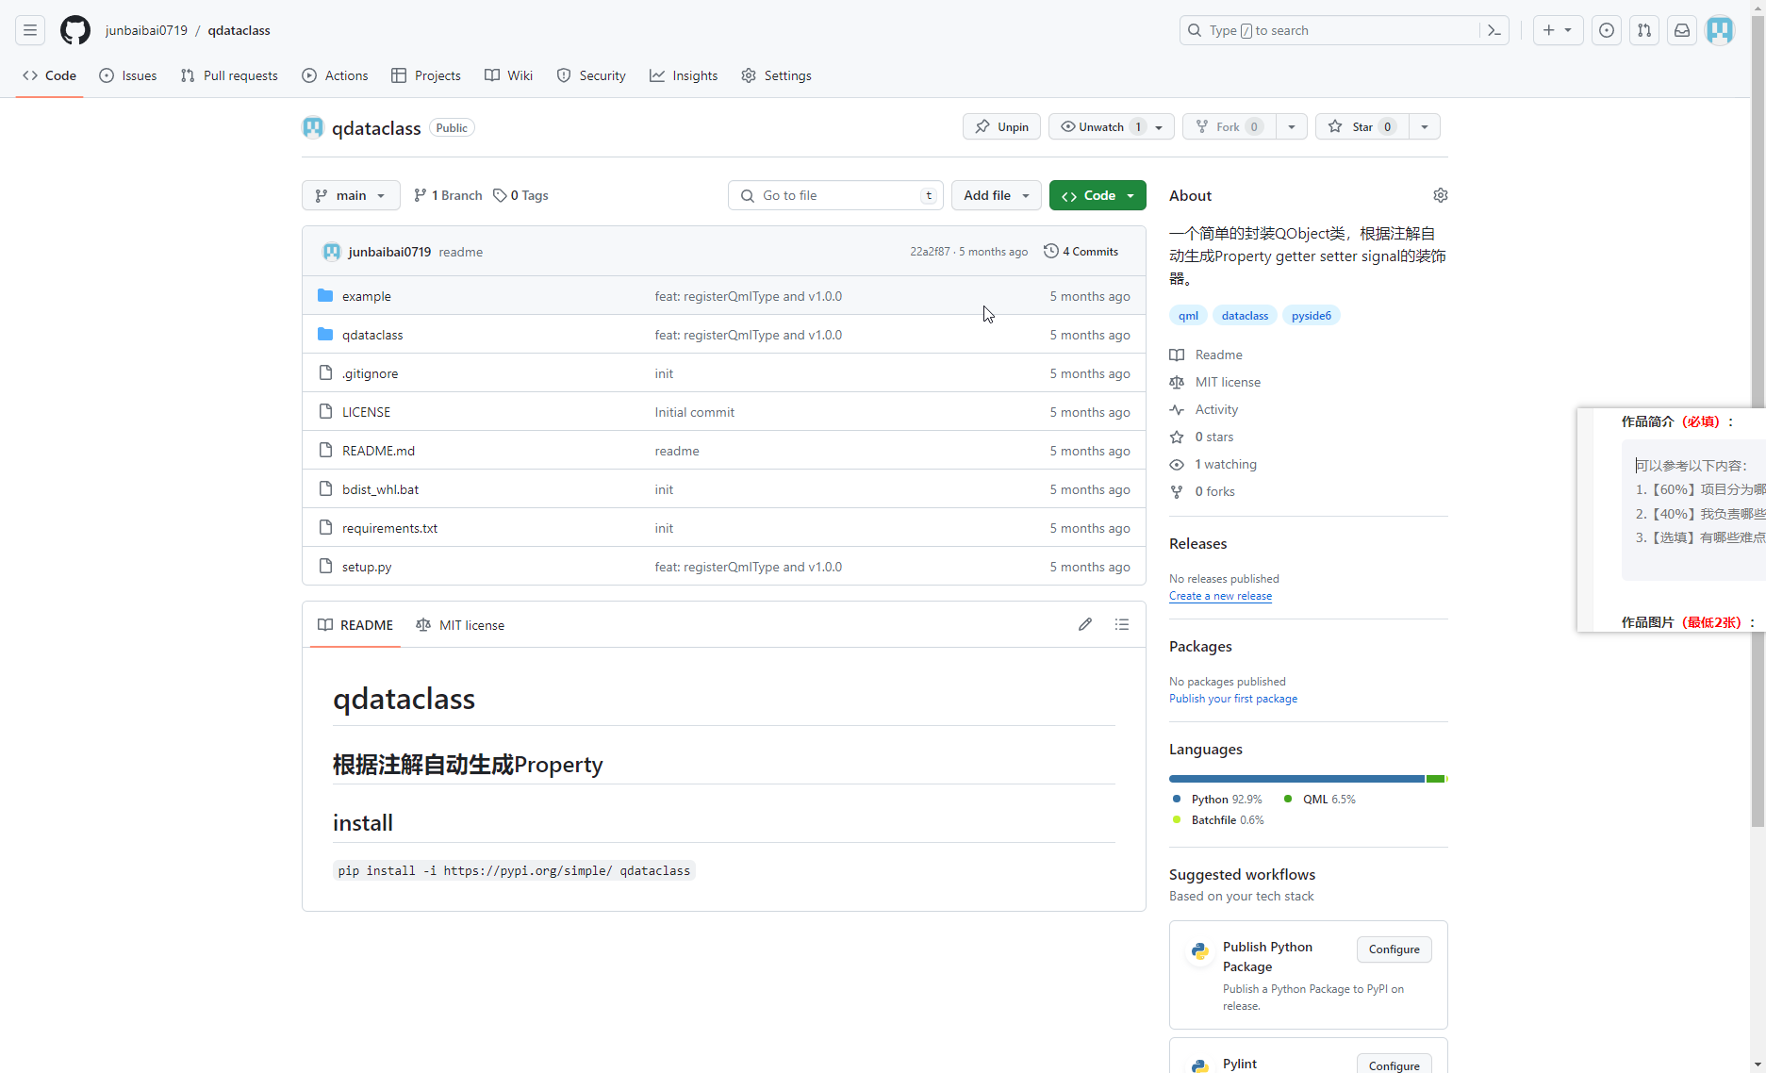View 1 watching link
The image size is (1766, 1073).
pyautogui.click(x=1213, y=464)
